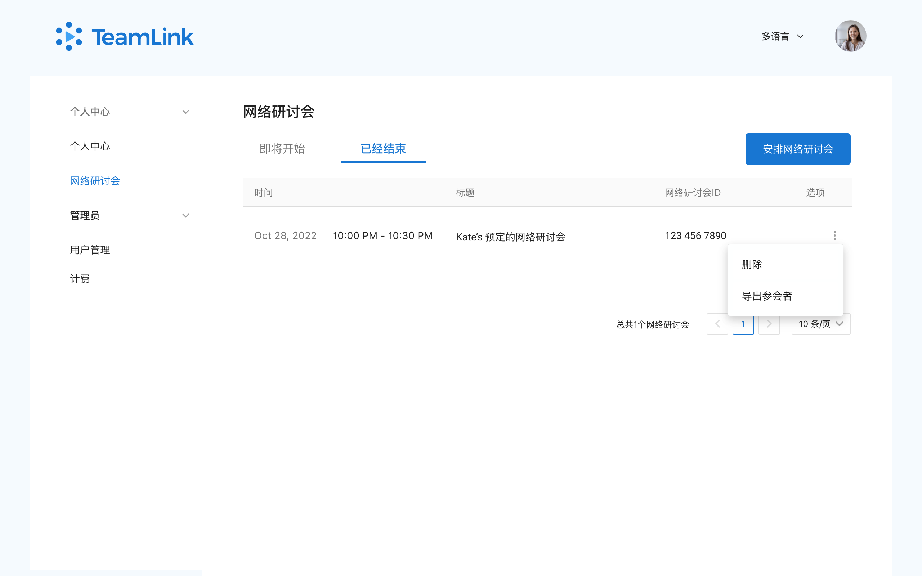Select the 已经结束 tab
The image size is (922, 576).
[383, 149]
